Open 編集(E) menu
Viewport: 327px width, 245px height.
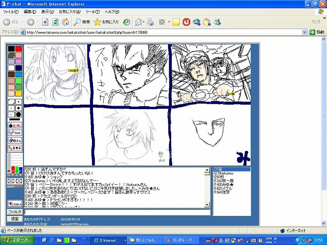pyautogui.click(x=30, y=12)
